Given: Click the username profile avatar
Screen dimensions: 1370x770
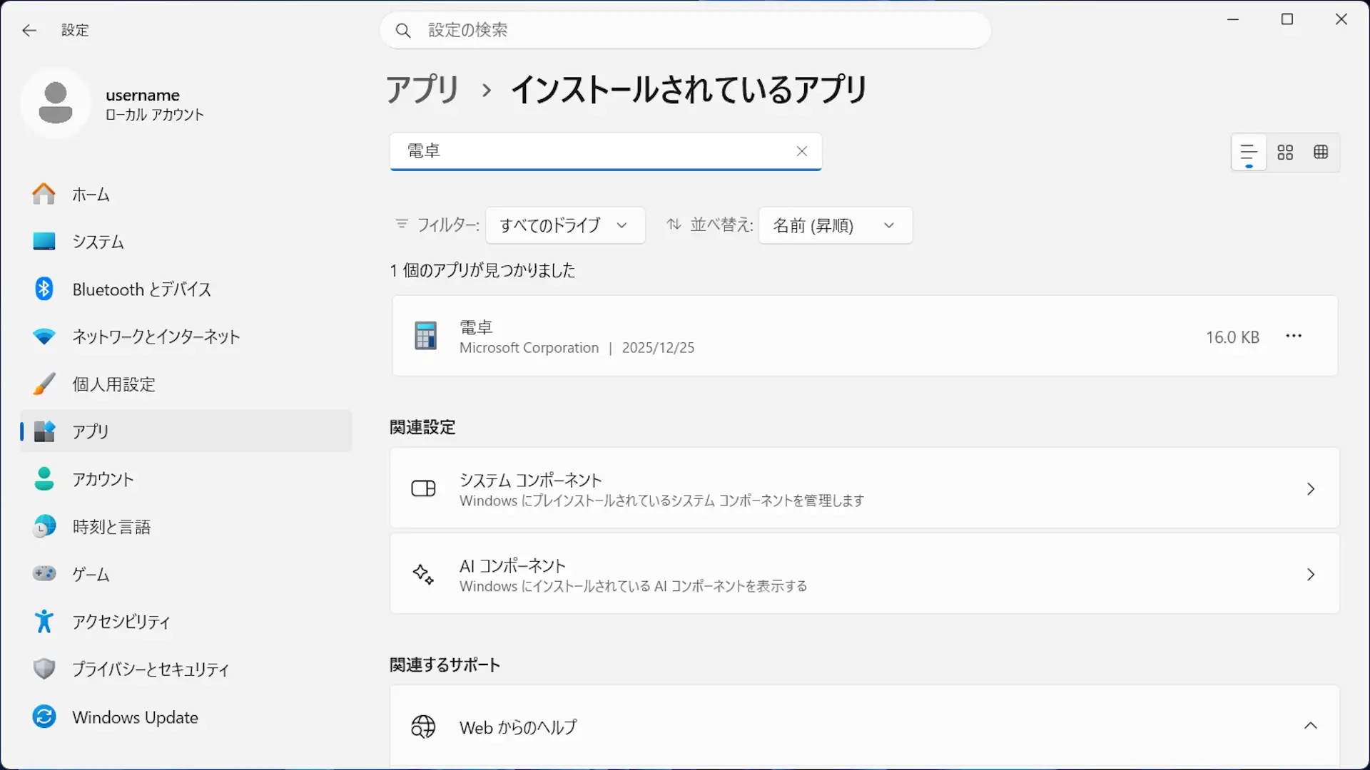Looking at the screenshot, I should click(56, 103).
